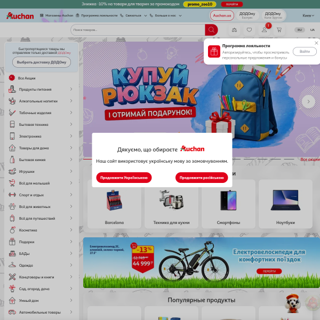
Task: Click the Косметика category icon
Action: [12, 230]
